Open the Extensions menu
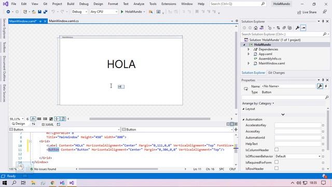 [169, 4]
